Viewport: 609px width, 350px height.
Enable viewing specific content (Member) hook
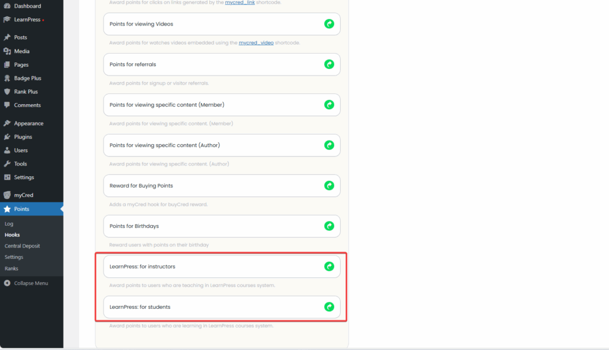point(329,105)
